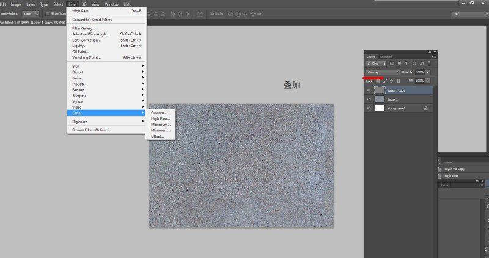This screenshot has height=258, width=489.
Task: Open the Kind filter dropdown
Action: point(377,64)
